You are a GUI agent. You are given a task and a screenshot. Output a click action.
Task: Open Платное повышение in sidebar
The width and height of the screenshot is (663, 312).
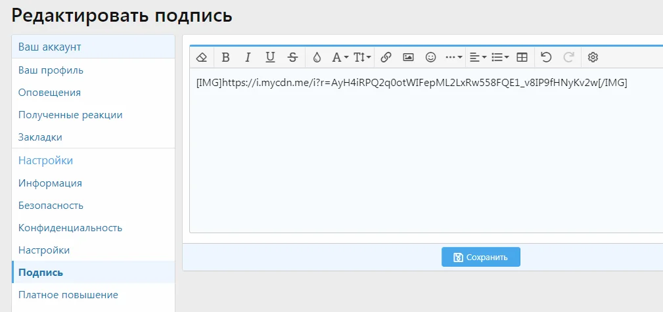(x=93, y=295)
